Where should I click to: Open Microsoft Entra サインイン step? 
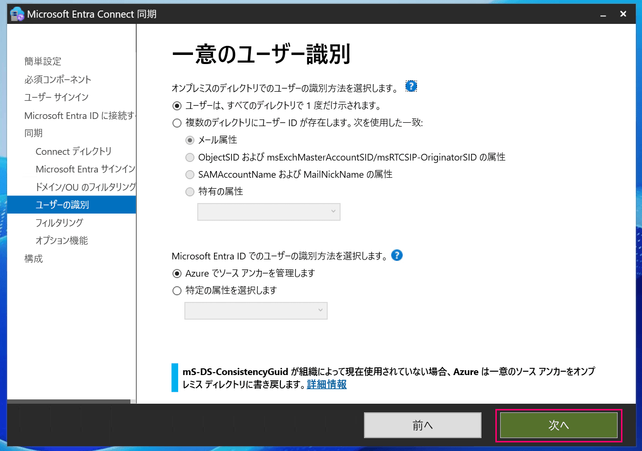(x=86, y=169)
